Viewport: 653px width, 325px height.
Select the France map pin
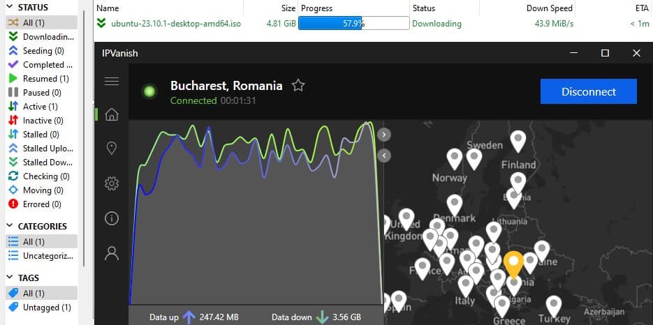(423, 268)
